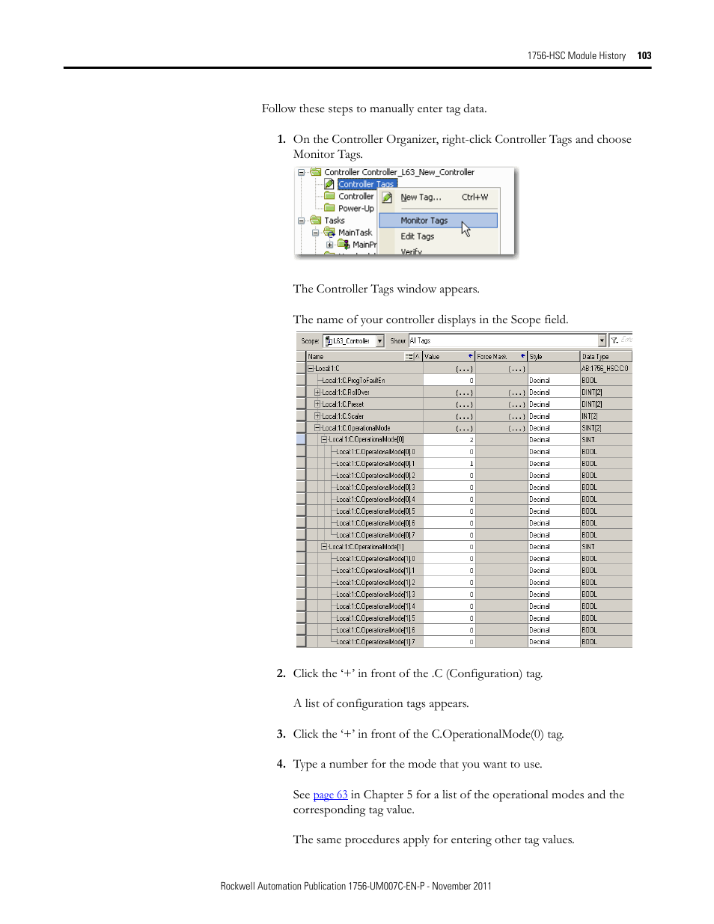Screen dimensions: 714x924
Task: Click the Power-Up folder icon
Action: click(x=329, y=208)
